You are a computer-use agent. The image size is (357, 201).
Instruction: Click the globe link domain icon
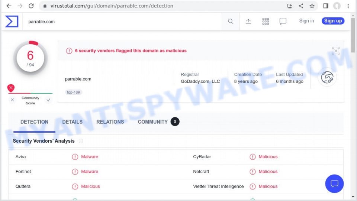coord(327,78)
